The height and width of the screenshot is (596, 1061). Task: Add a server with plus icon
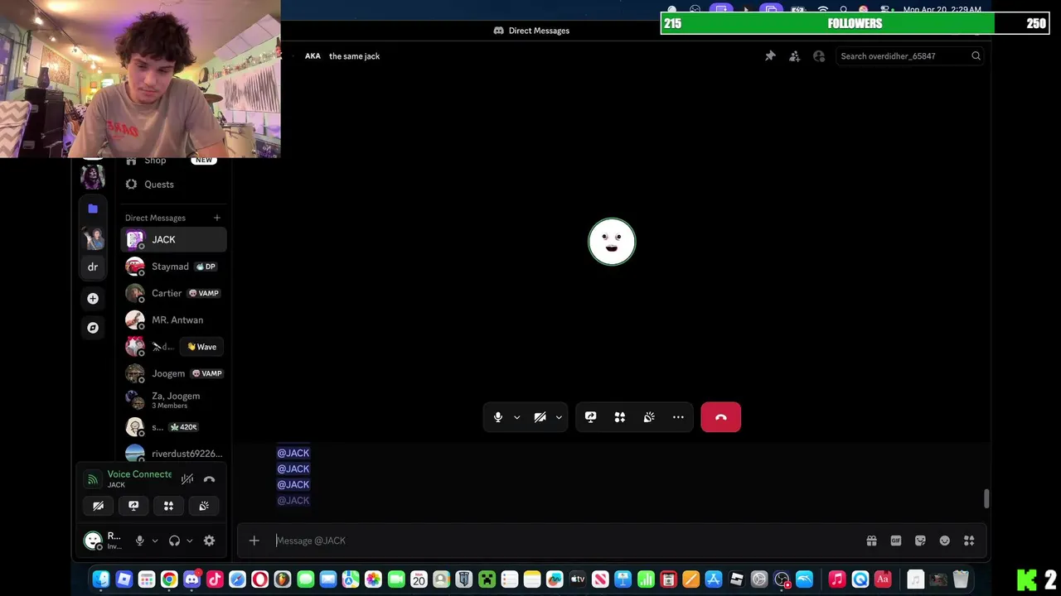pos(93,298)
